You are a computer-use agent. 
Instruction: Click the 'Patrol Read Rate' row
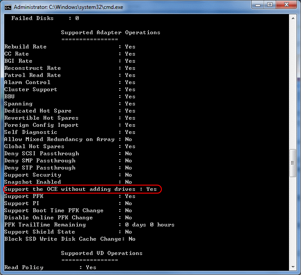(x=70, y=75)
